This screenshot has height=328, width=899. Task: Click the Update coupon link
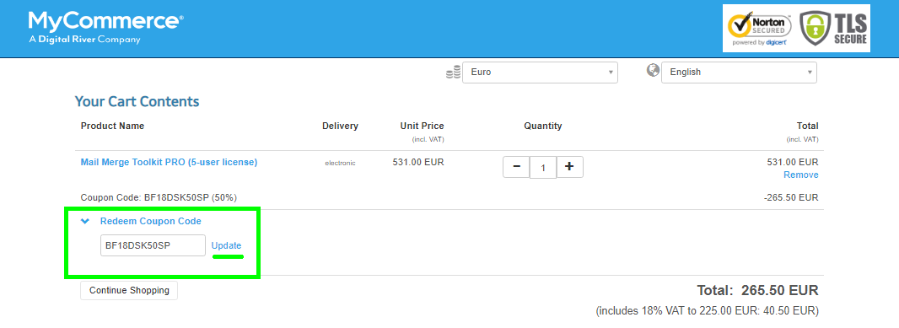(x=227, y=245)
